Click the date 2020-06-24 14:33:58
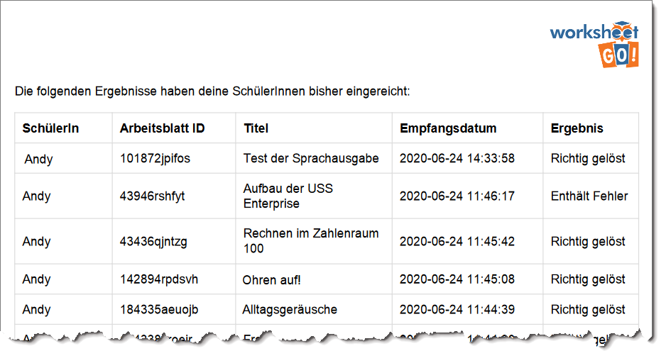 (x=457, y=159)
